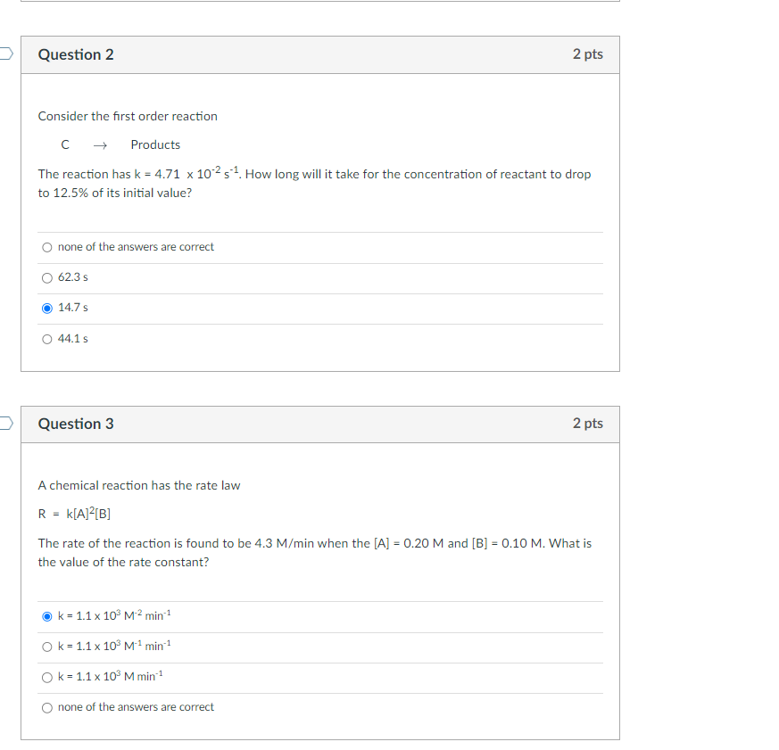Select k = 1.1 x 10³ M min⁻¹
The width and height of the screenshot is (779, 750).
tap(46, 676)
